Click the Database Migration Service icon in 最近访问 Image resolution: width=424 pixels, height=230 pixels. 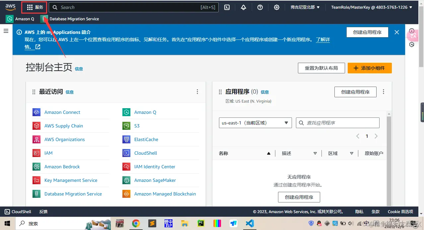point(36,194)
